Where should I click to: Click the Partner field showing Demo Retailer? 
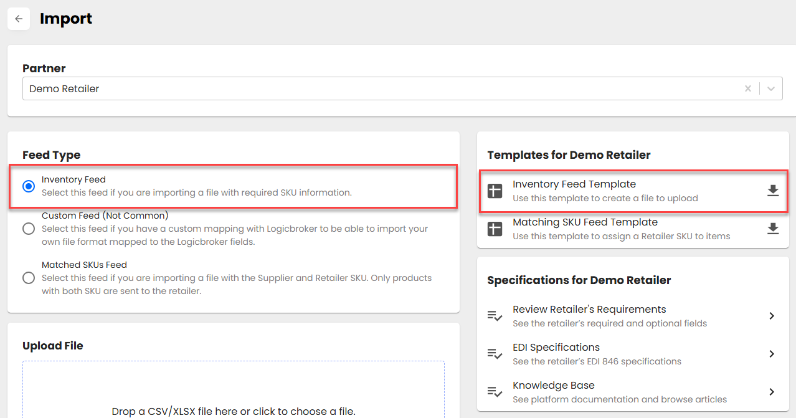click(x=374, y=88)
